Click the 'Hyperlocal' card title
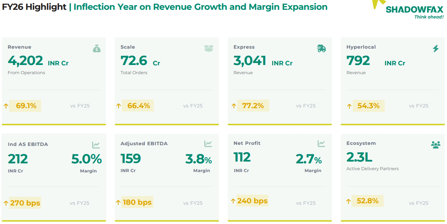 361,47
